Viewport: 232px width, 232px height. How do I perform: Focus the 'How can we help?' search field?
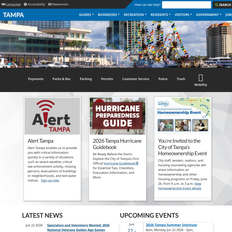pyautogui.click(x=186, y=5)
